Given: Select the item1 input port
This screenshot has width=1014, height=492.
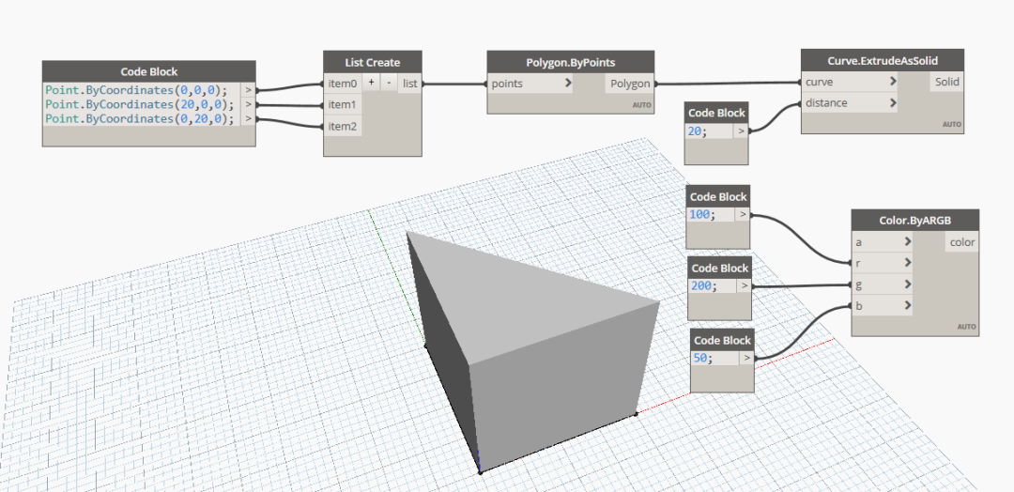Looking at the screenshot, I should coord(343,105).
